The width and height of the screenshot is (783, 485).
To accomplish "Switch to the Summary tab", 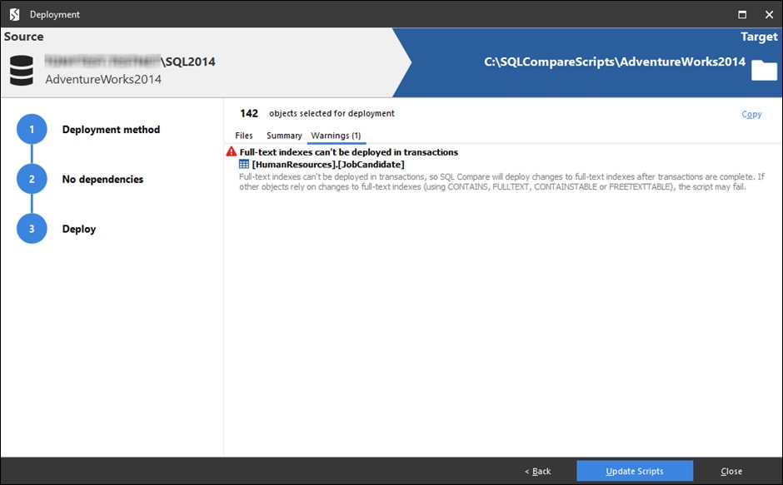I will pyautogui.click(x=284, y=136).
